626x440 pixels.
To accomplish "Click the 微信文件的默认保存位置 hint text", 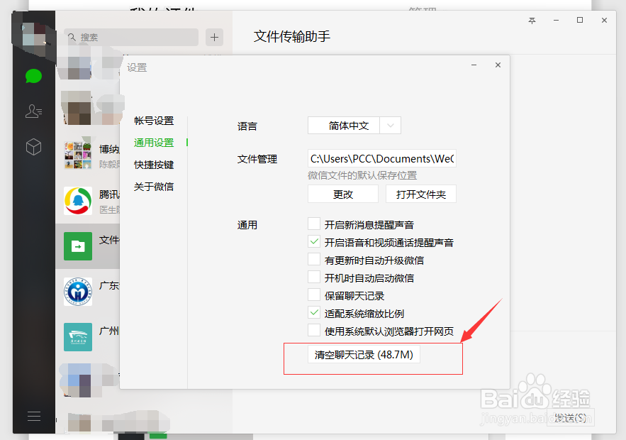I will [x=362, y=175].
